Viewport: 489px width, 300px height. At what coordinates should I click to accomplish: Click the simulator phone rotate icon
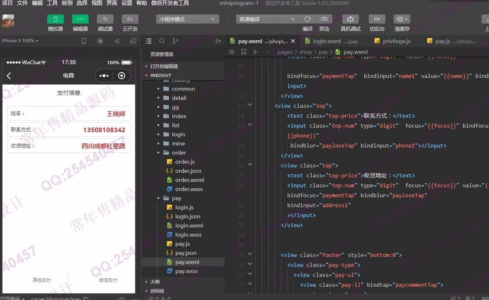[84, 41]
